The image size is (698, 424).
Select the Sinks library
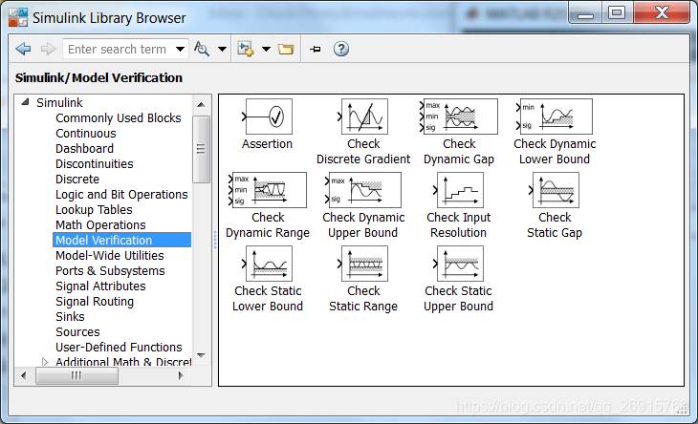(x=70, y=316)
